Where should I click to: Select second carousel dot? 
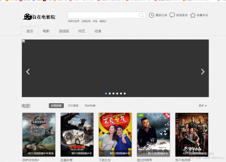tap(110, 94)
